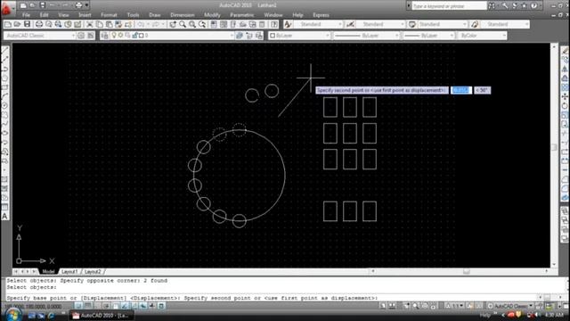Open the Tool Palettes window icon
This screenshot has height=321, width=570.
pyautogui.click(x=233, y=24)
